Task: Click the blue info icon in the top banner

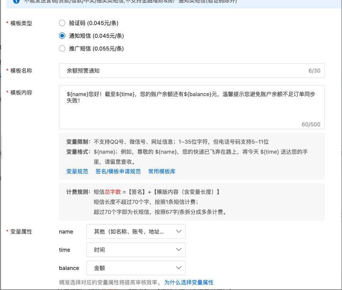Action: click(x=15, y=1)
